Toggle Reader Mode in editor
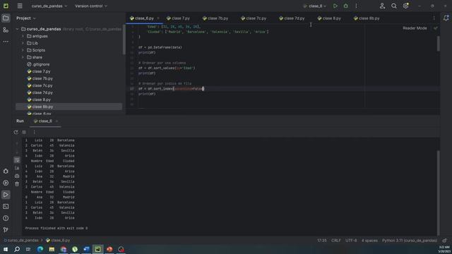 (415, 28)
